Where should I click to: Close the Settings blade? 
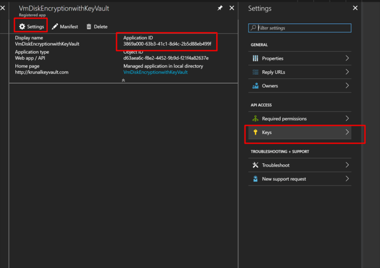355,8
